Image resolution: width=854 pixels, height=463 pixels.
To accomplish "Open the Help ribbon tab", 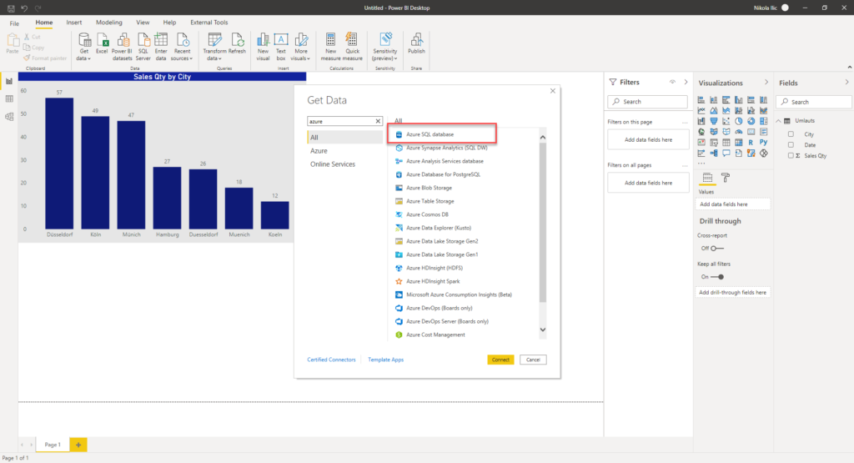I will point(169,23).
